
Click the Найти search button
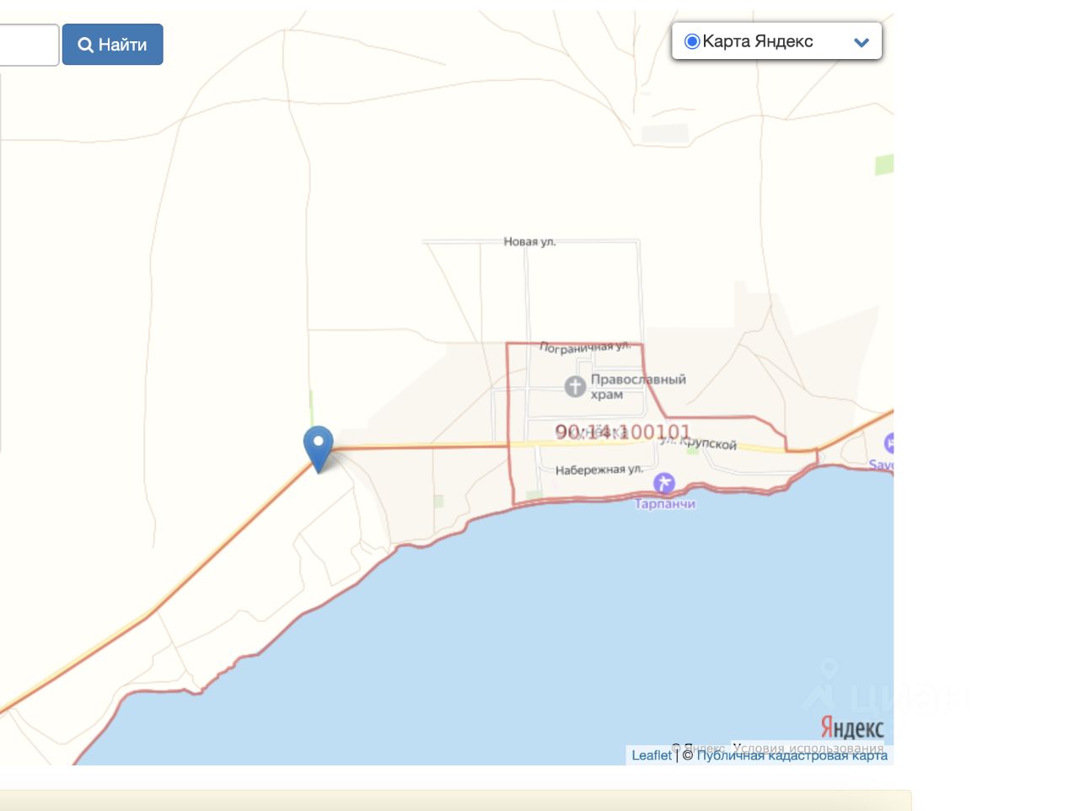click(112, 45)
